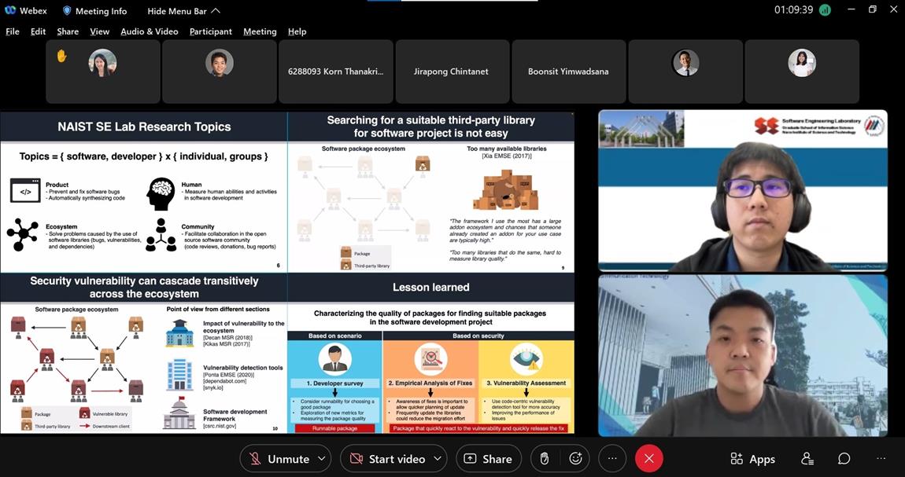The width and height of the screenshot is (905, 477).
Task: Expand video options arrow beside Start video
Action: tap(438, 459)
